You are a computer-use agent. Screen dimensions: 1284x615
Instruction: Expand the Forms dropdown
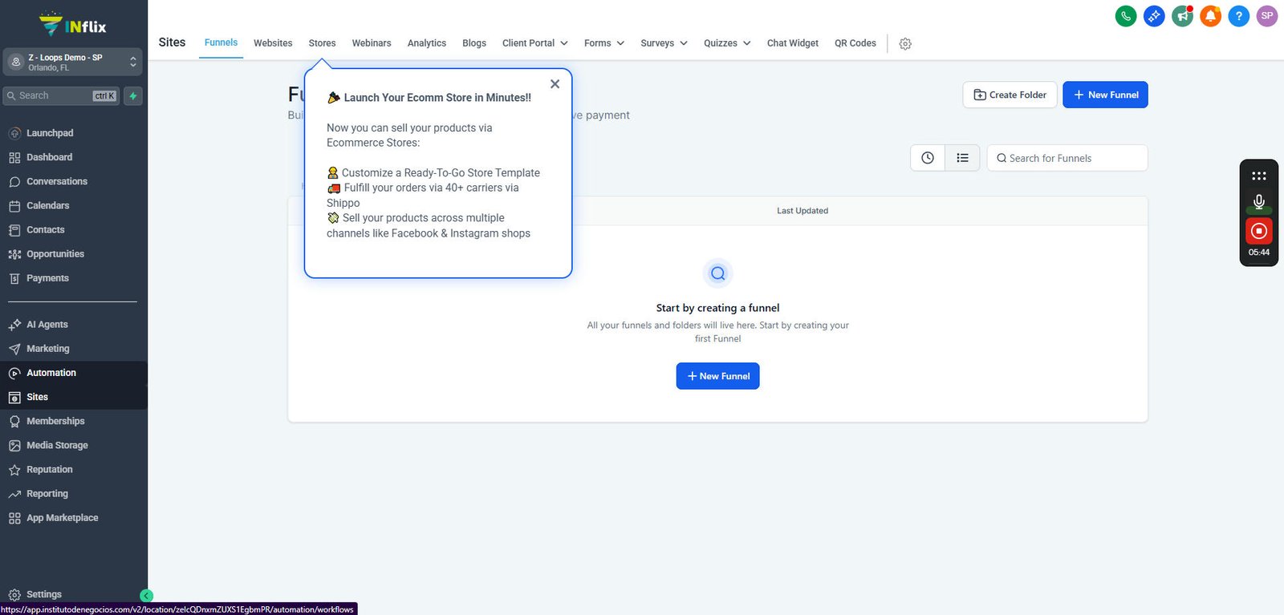point(604,43)
